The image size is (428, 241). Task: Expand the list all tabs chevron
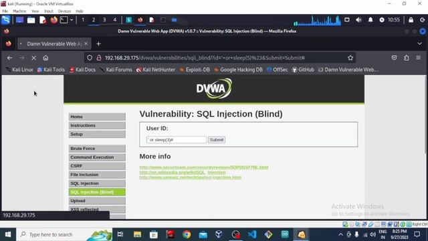[419, 44]
